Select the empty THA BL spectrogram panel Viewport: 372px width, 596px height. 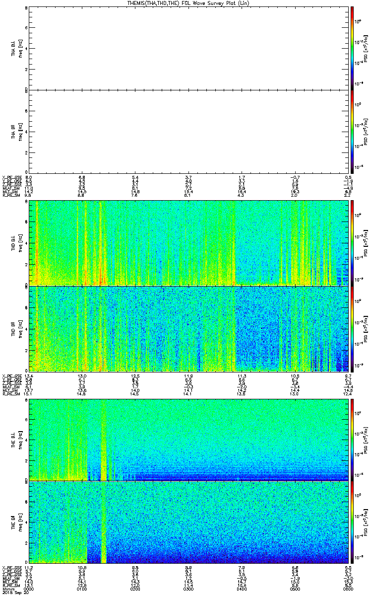pyautogui.click(x=188, y=48)
